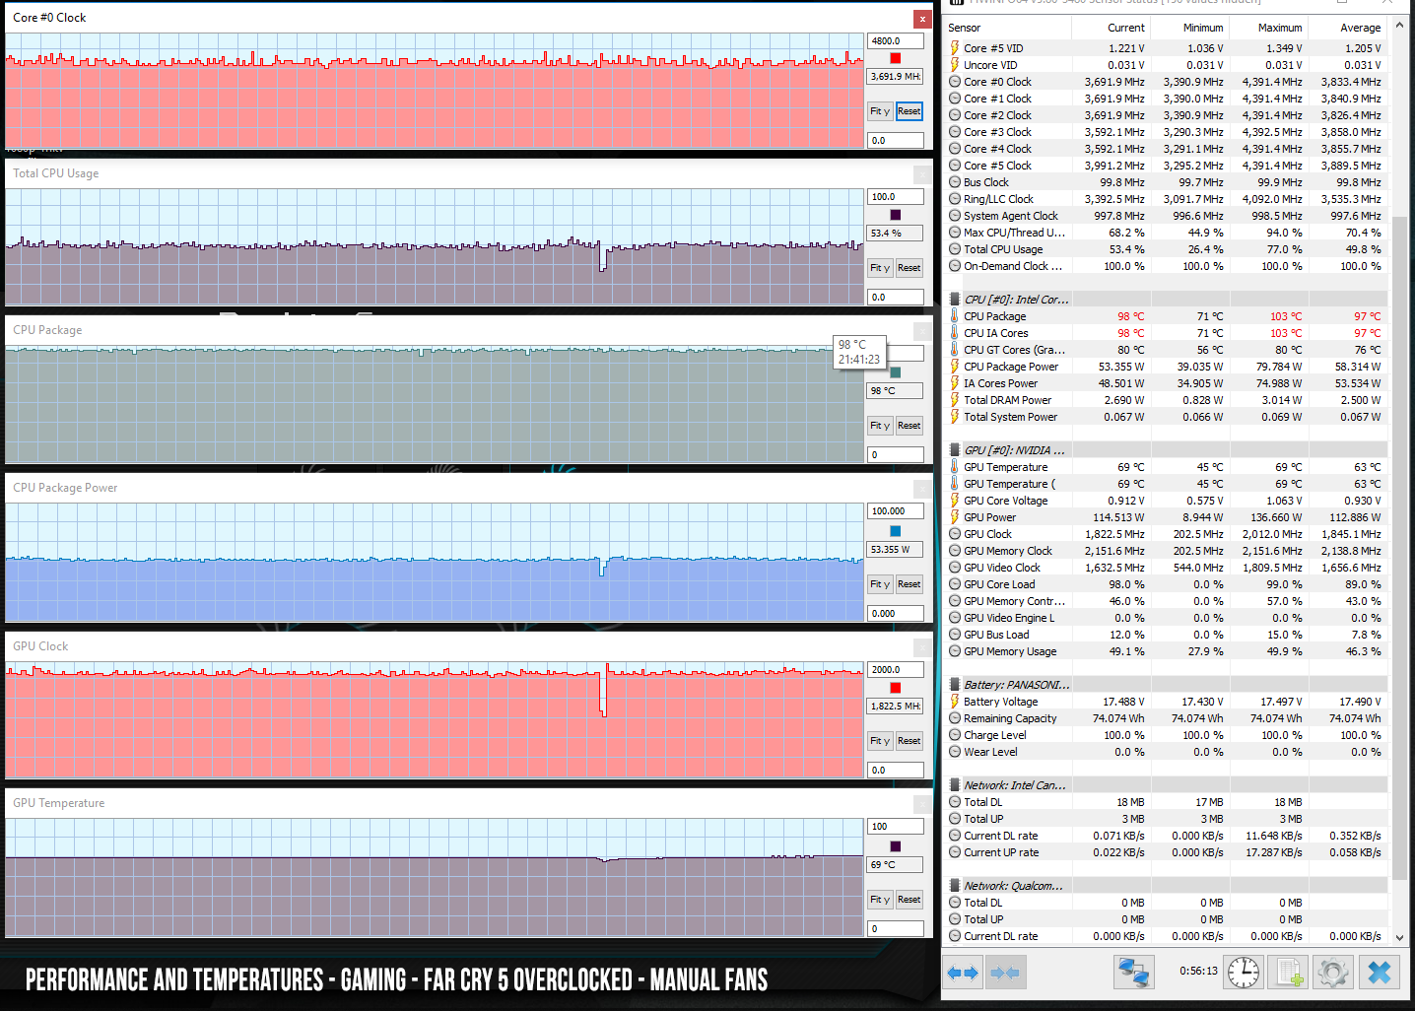Viewport: 1415px width, 1011px height.
Task: Click Fit y in GPU Temperature graph
Action: pos(880,900)
